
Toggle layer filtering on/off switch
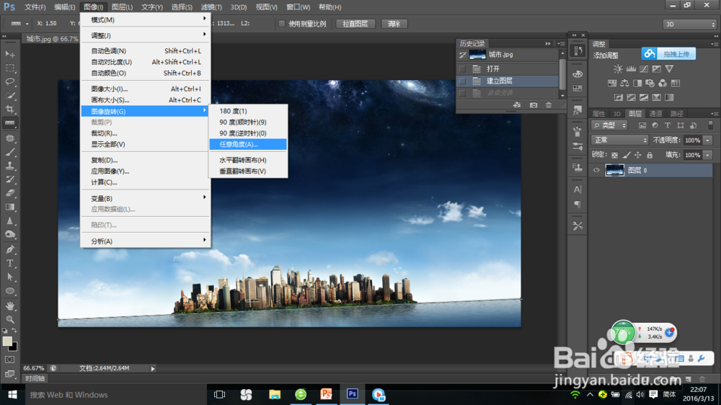(710, 125)
